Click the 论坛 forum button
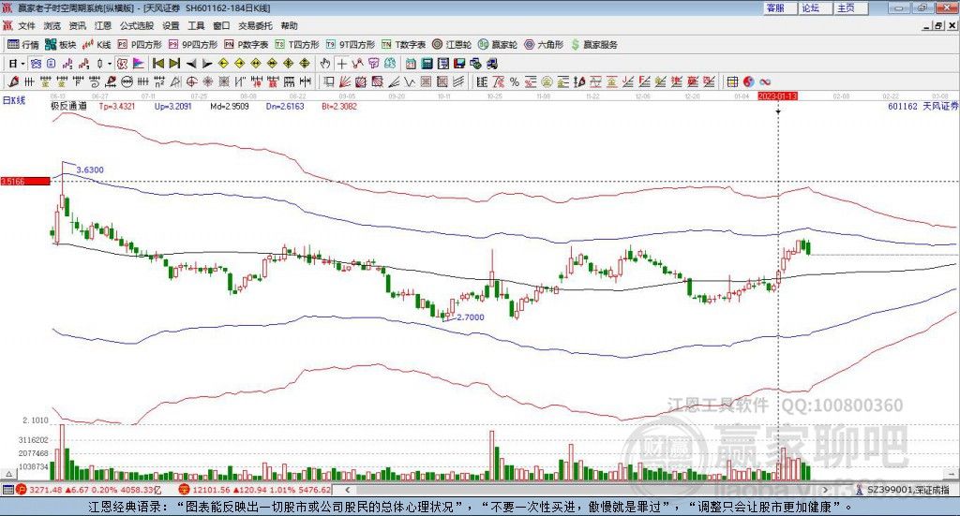This screenshot has width=960, height=516. pos(811,7)
